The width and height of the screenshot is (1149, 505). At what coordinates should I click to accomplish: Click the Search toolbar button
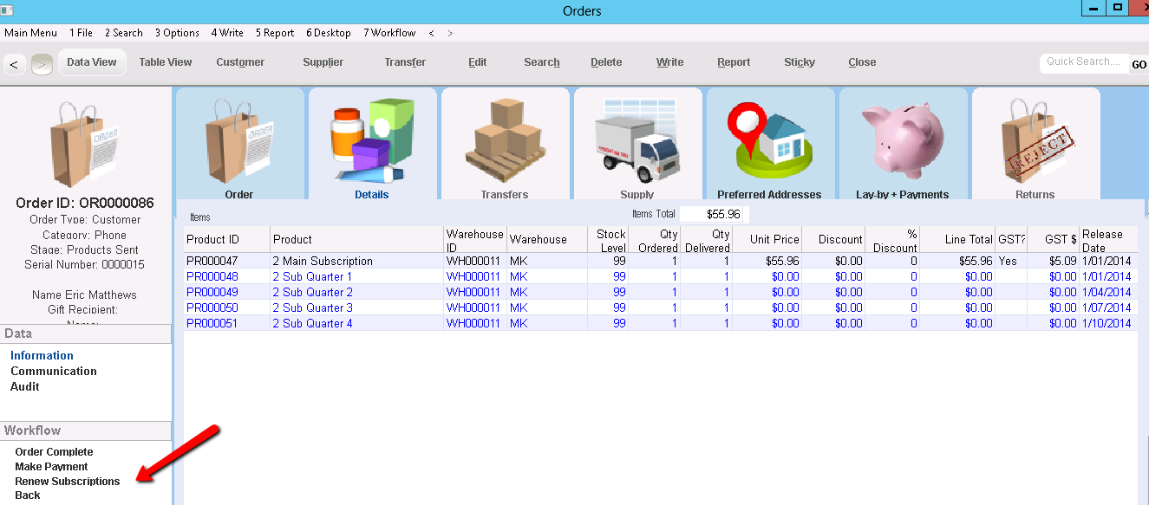coord(542,62)
